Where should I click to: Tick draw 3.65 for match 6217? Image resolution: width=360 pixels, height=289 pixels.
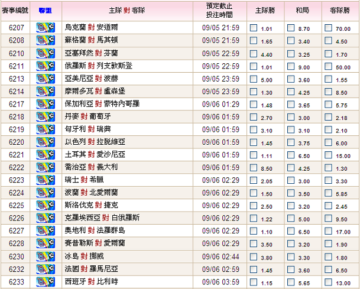[x=291, y=104]
